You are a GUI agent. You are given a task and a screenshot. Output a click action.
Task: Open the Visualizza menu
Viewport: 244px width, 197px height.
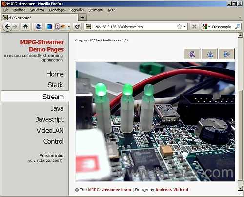pos(37,10)
